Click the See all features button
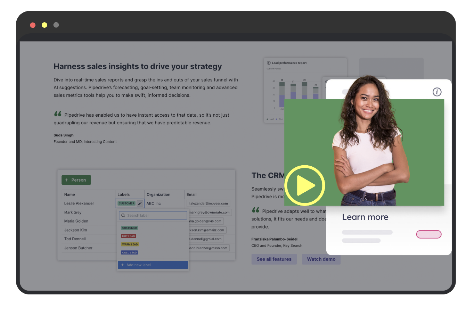Screen dimensions: 474x309 point(274,259)
